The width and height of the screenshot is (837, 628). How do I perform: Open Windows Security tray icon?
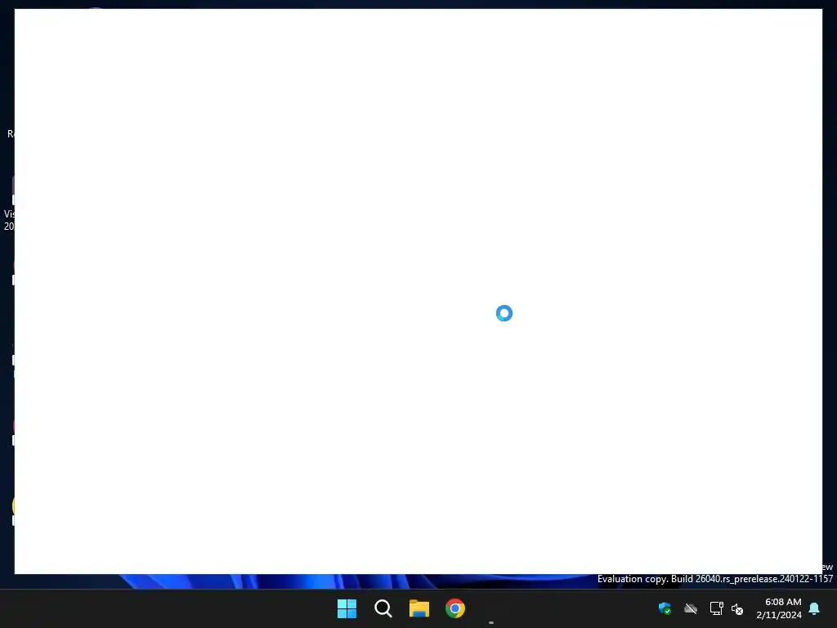click(665, 608)
